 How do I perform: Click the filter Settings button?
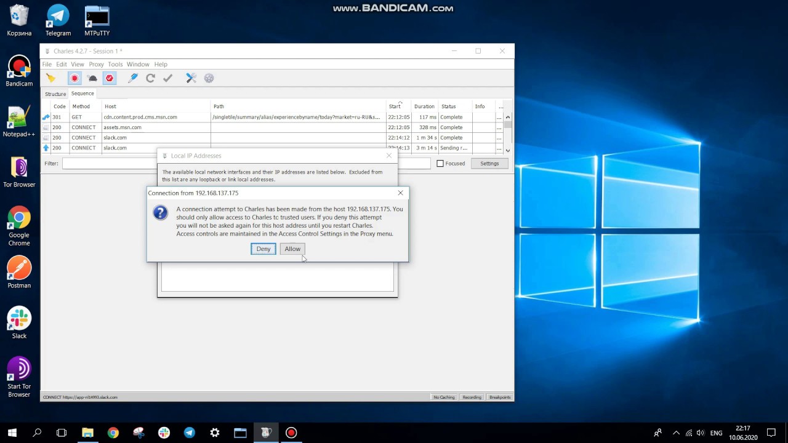pos(489,164)
